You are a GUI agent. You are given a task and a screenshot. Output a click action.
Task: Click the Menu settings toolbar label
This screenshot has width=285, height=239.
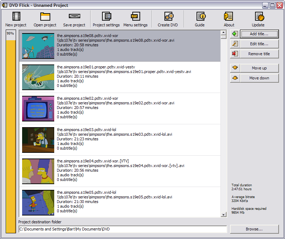136,25
